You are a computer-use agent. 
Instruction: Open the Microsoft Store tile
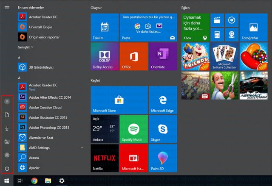tap(119, 100)
